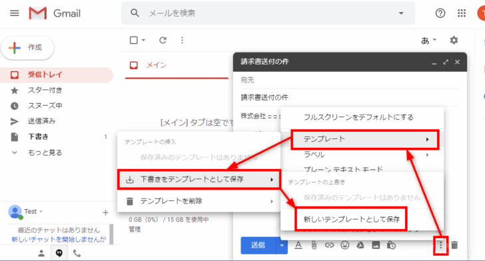Click 新しいチャットを開始しませんか link
The width and height of the screenshot is (485, 261).
(x=59, y=239)
